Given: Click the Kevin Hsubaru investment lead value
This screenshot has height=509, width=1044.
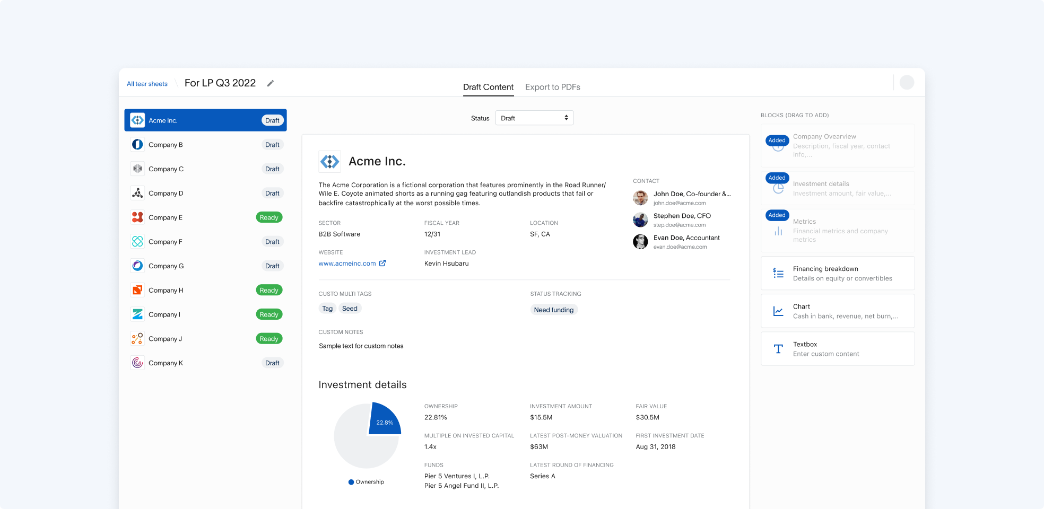Looking at the screenshot, I should coord(447,264).
